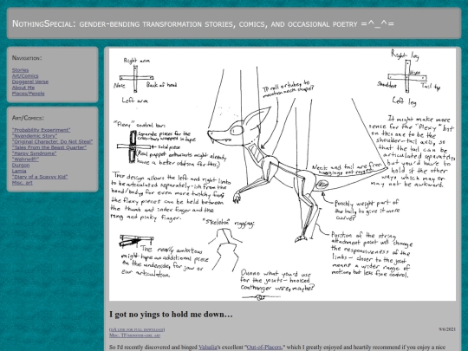The image size is (468, 351).
Task: Visit the About Me page
Action: [23, 88]
